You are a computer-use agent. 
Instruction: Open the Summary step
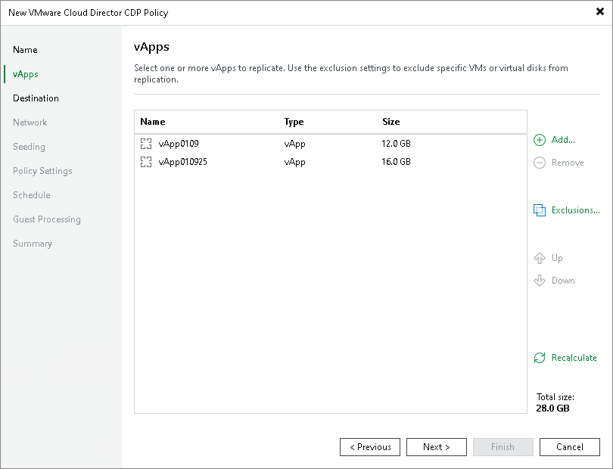[x=33, y=244]
